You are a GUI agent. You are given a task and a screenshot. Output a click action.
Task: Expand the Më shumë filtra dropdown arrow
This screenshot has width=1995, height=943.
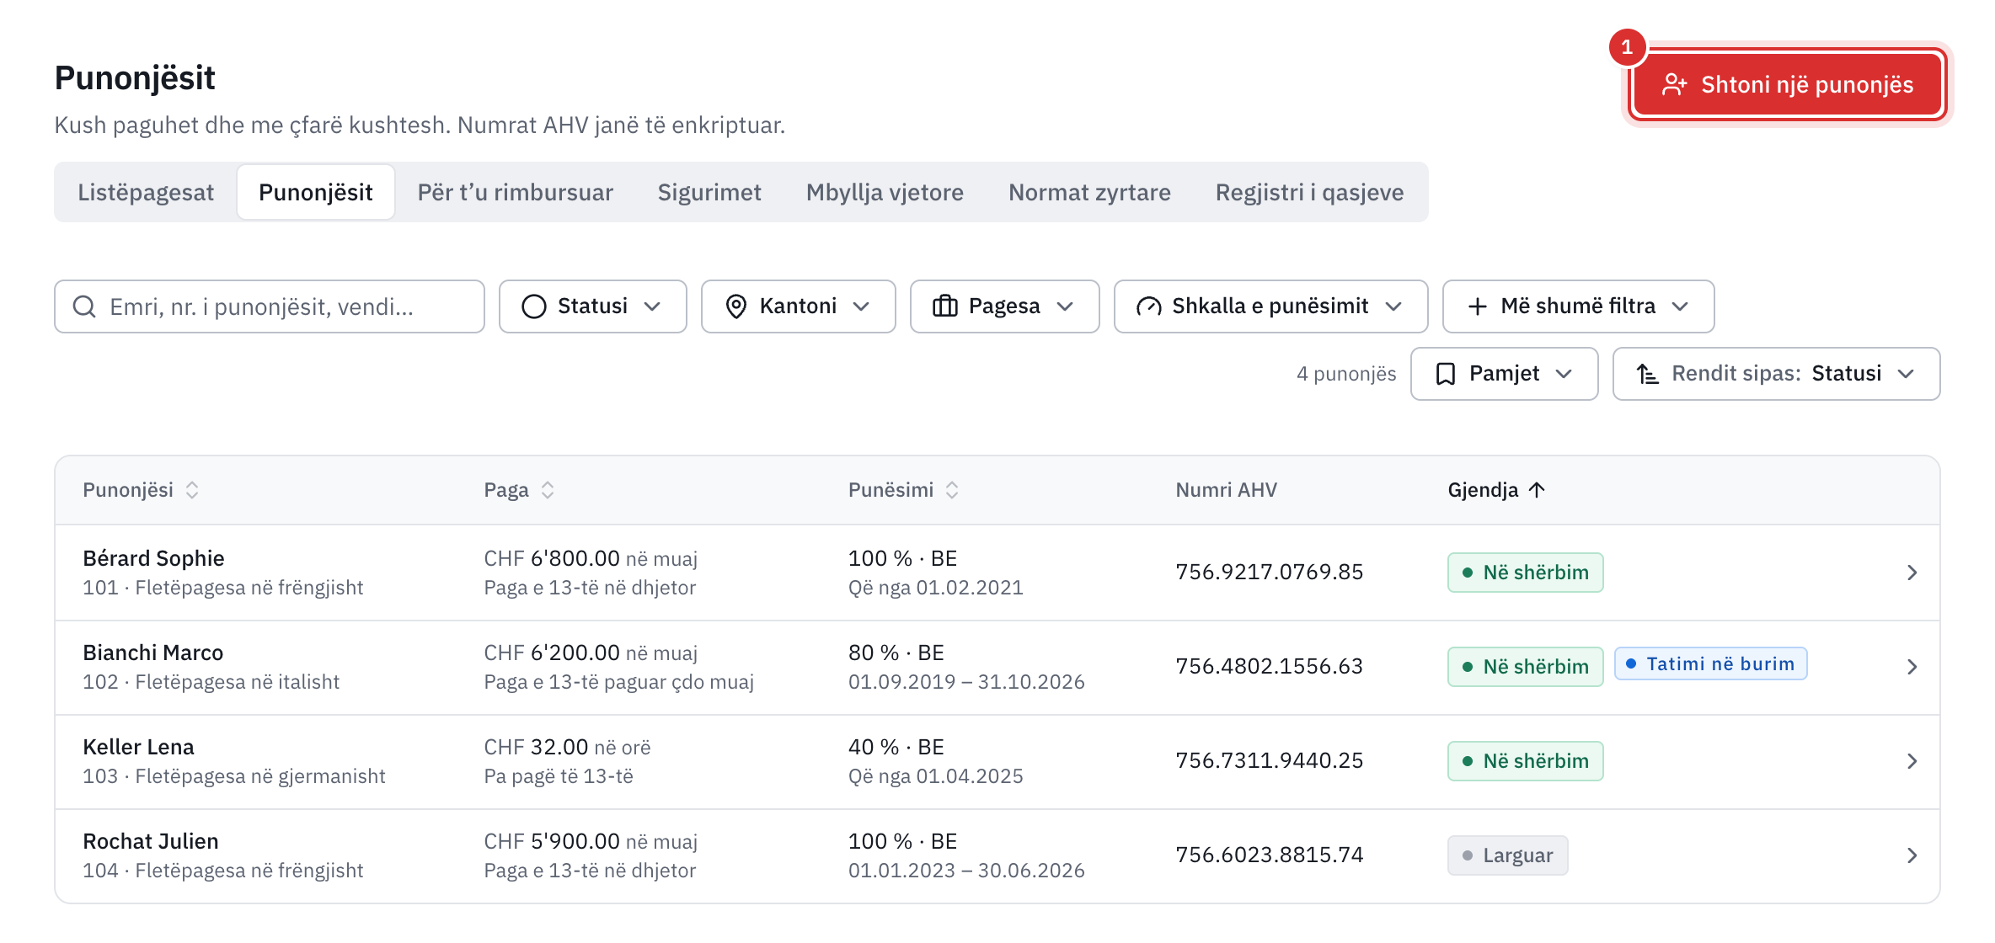pos(1680,306)
